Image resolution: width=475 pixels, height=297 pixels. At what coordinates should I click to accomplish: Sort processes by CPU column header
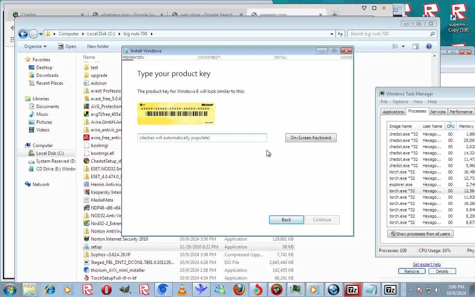pos(450,126)
